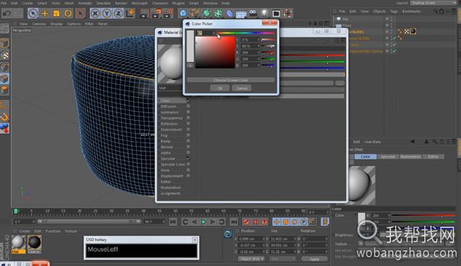Click the V value field in Color Picker
Viewport: 461px width, 266px height.
[x=250, y=46]
